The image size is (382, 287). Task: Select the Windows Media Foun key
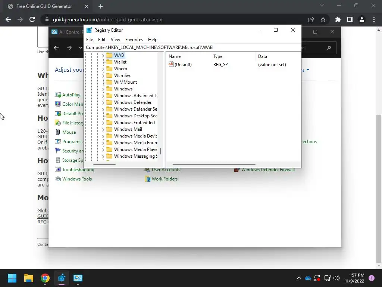[135, 143]
